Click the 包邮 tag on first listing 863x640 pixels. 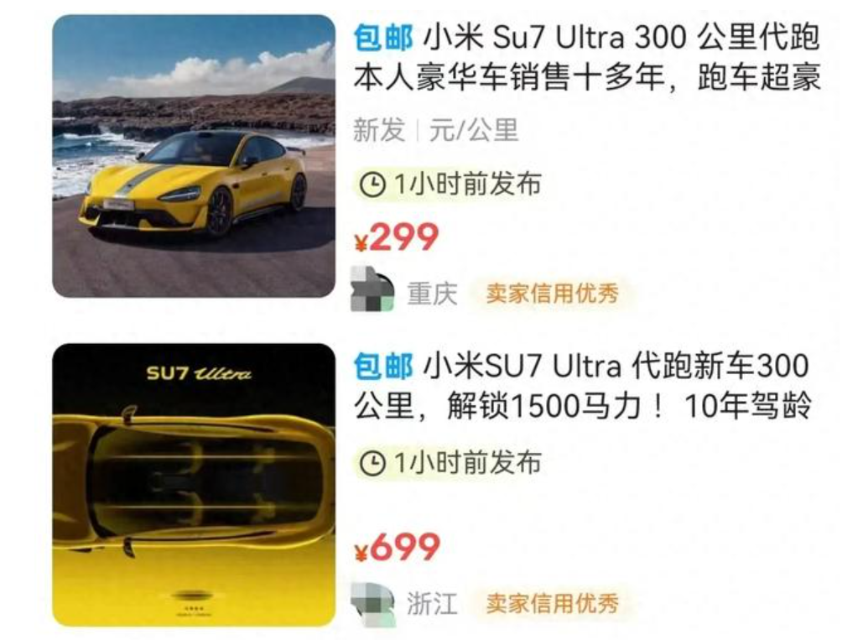[x=383, y=38]
